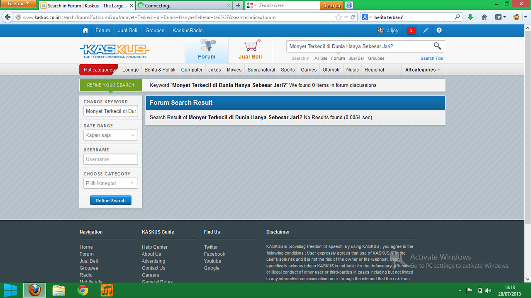Open the red notifications badge showing 3
The width and height of the screenshot is (531, 298).
coord(411,31)
